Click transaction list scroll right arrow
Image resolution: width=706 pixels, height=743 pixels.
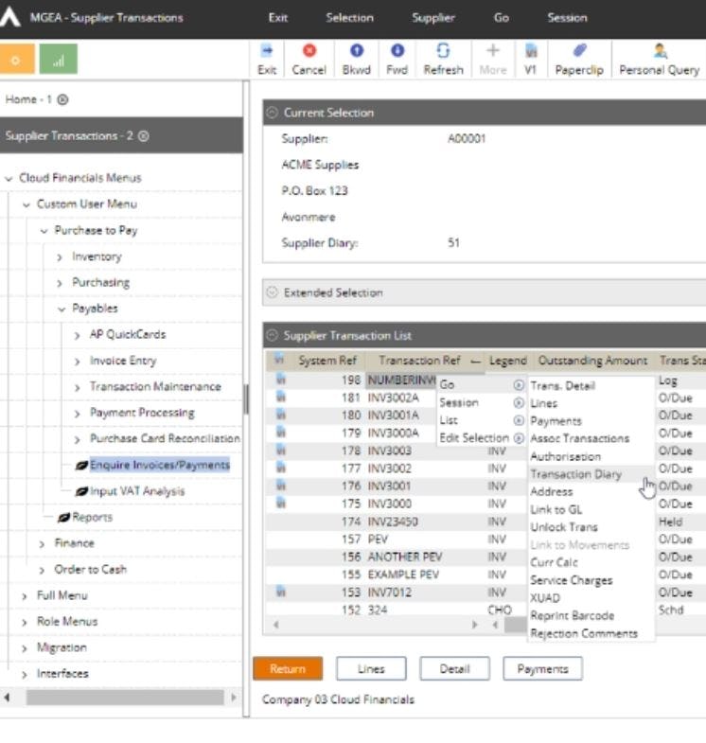474,625
